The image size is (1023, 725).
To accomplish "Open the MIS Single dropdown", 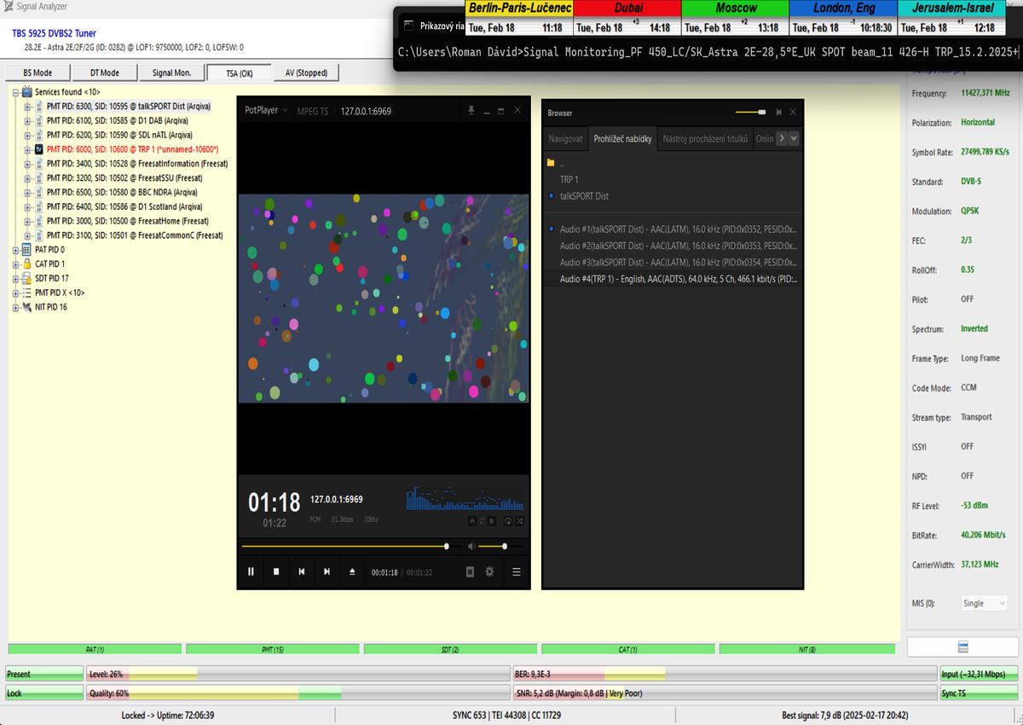I will (x=984, y=603).
